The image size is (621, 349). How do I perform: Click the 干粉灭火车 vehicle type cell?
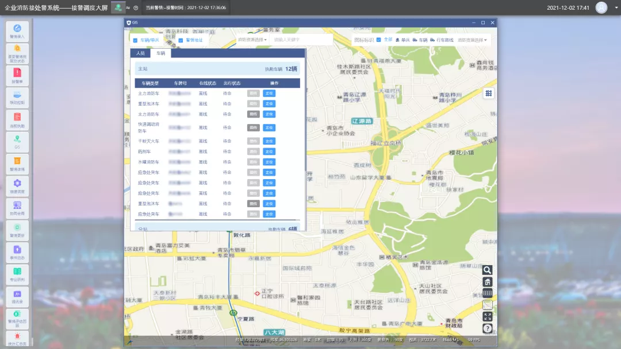(148, 141)
